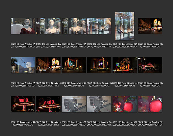Click filename ending 5L8Y3016.CR

pos(74,45)
